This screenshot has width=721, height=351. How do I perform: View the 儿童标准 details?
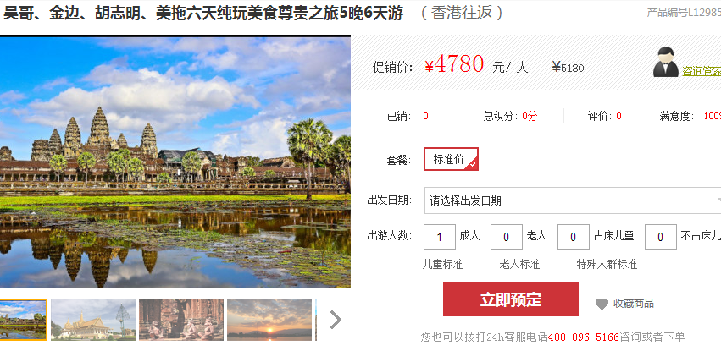pos(442,264)
